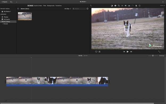Switch to the My Media tab
166x104 pixels.
[x=30, y=6]
